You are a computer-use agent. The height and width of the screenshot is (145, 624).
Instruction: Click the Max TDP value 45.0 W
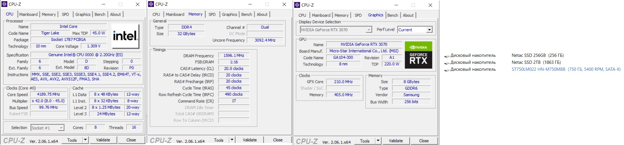click(99, 33)
